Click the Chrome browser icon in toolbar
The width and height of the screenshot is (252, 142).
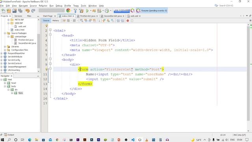click(68, 11)
